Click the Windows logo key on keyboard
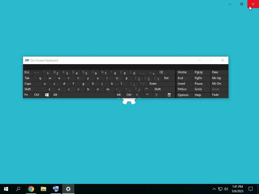 pyautogui.click(x=47, y=95)
